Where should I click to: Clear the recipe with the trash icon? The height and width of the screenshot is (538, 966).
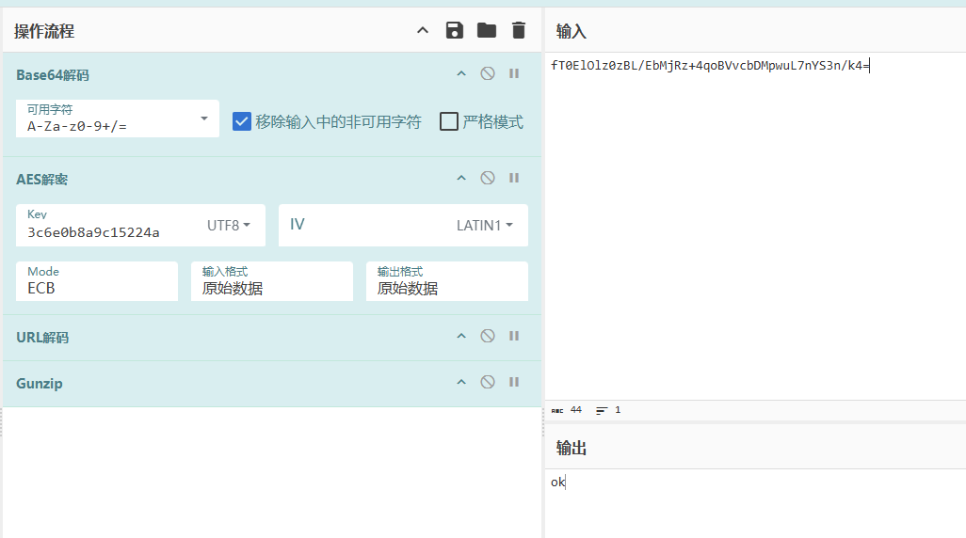[519, 30]
